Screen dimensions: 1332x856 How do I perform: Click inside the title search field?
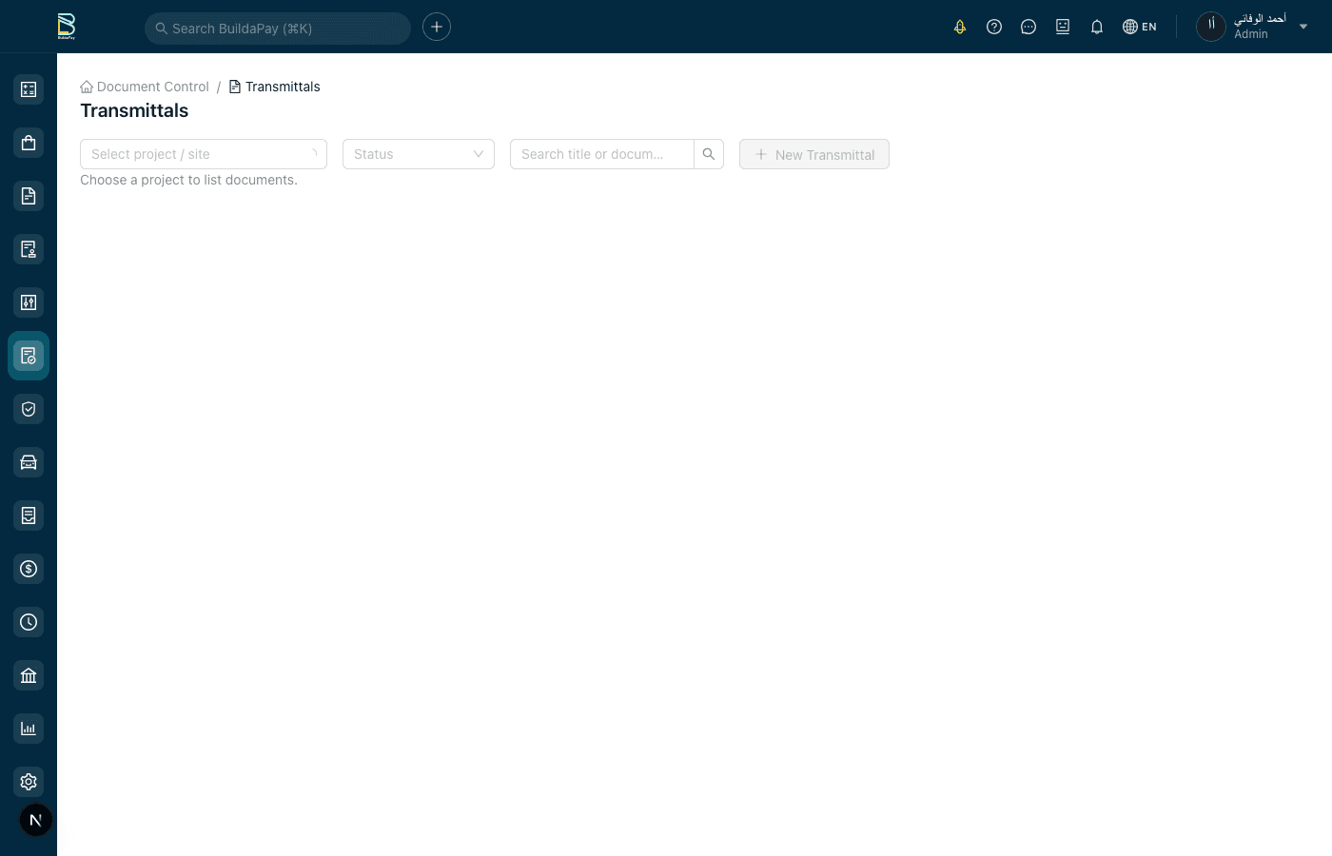coord(602,153)
